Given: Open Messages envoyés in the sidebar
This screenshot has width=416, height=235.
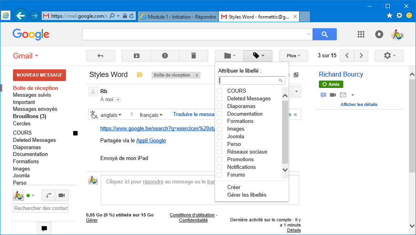Looking at the screenshot, I should tap(35, 109).
